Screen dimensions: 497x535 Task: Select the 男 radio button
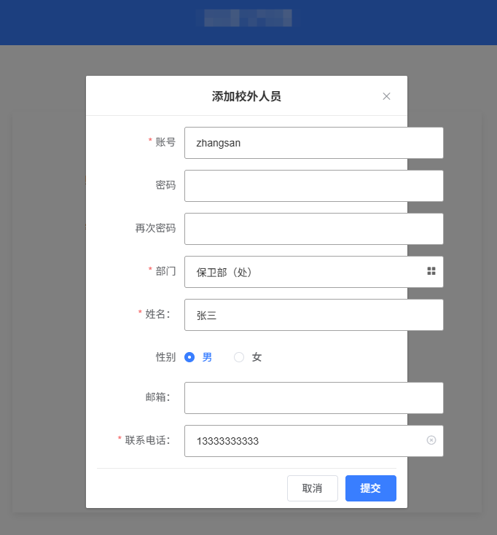[189, 357]
